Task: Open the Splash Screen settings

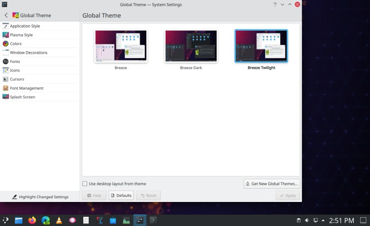Action: (x=22, y=97)
